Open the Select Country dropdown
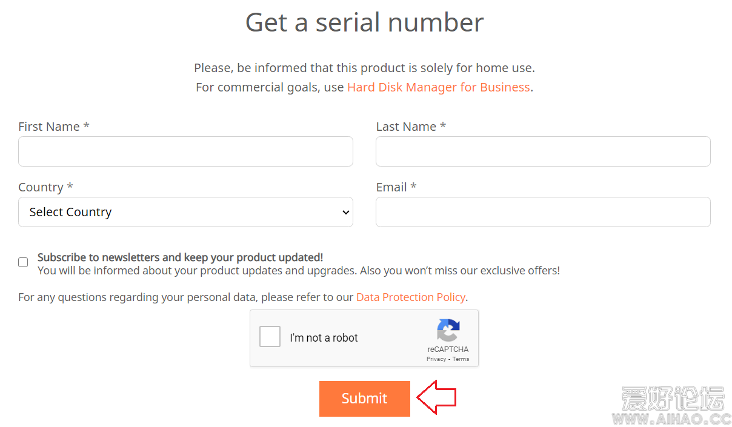 tap(185, 212)
